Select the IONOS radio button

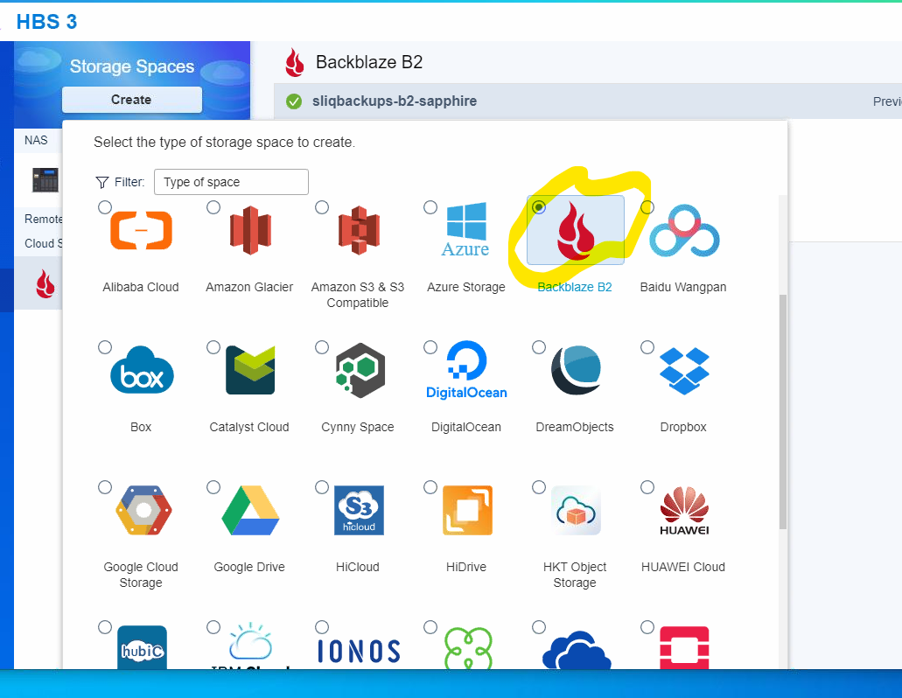(x=322, y=627)
